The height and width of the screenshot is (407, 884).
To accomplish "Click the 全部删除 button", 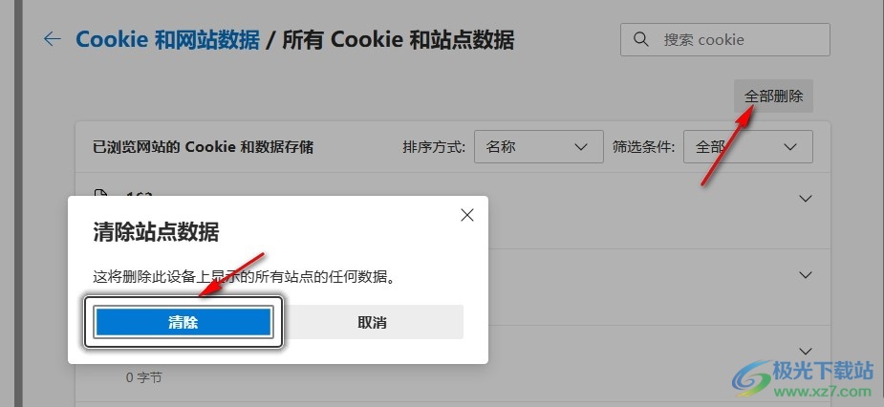I will 773,96.
